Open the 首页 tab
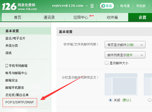 pos(17,17)
